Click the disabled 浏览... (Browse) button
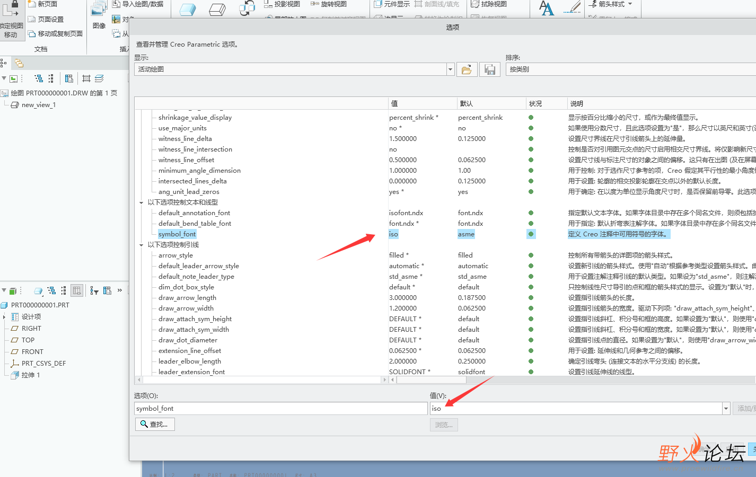Viewport: 756px width, 477px height. [x=444, y=425]
